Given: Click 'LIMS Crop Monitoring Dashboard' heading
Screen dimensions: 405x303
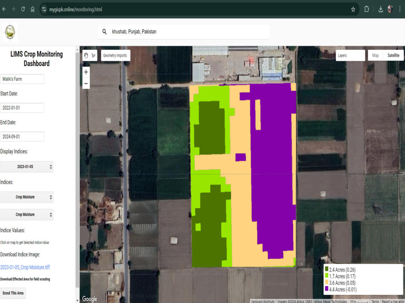Looking at the screenshot, I should (x=36, y=59).
